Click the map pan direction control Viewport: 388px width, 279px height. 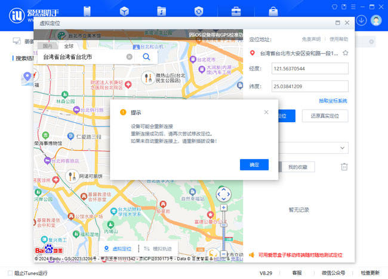(223, 194)
